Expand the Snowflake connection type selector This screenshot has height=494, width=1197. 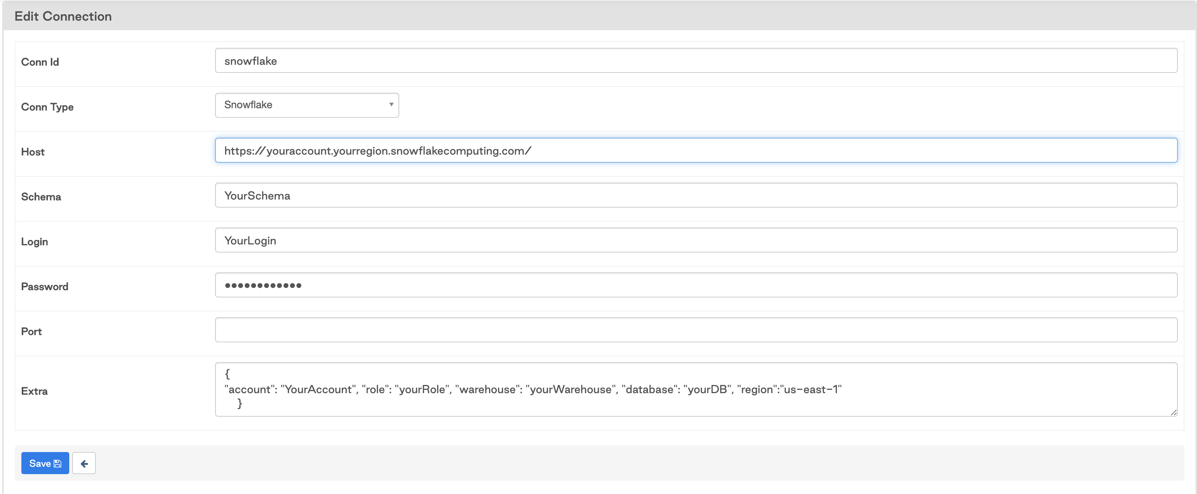click(307, 105)
